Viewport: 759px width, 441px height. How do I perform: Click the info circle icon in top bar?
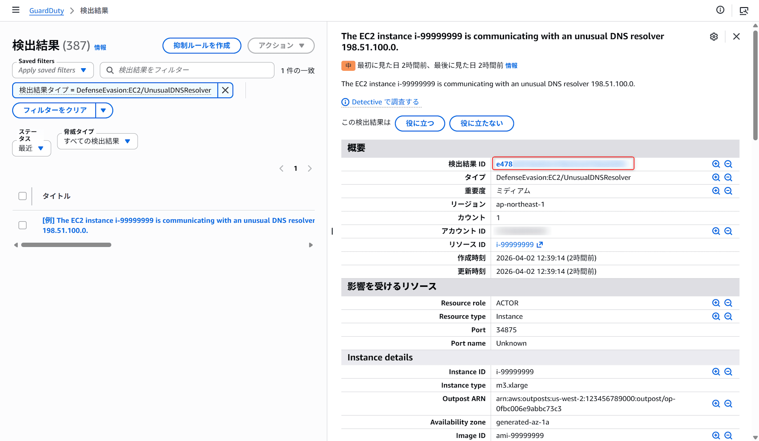pyautogui.click(x=720, y=10)
